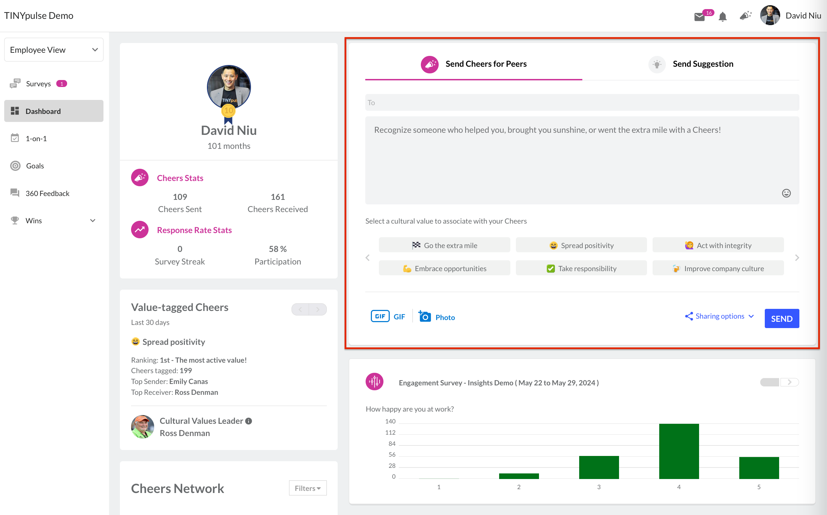Click the Cheers message text area
827x515 pixels.
coord(582,160)
